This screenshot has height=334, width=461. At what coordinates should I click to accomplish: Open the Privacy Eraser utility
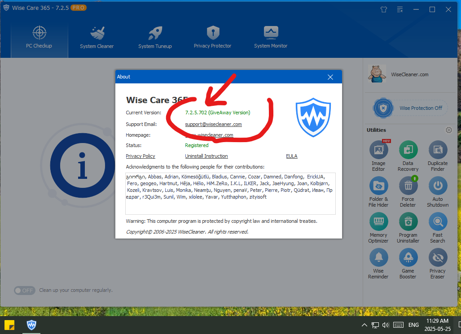(x=438, y=264)
